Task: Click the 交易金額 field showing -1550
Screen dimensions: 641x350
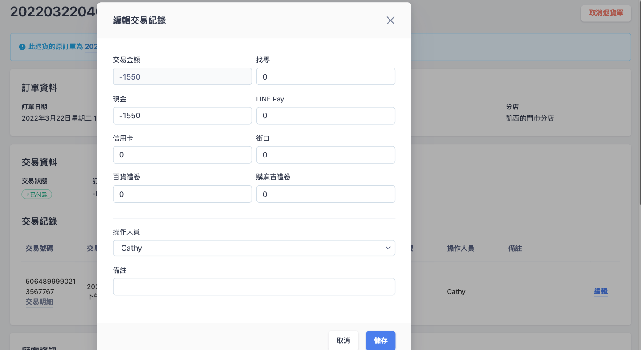Action: click(182, 76)
